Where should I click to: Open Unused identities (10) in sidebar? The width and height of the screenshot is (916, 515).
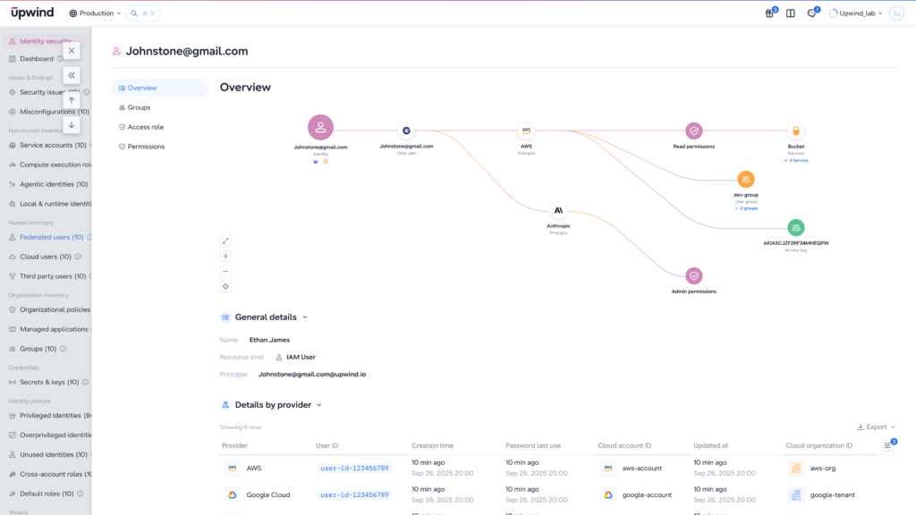[x=48, y=454]
